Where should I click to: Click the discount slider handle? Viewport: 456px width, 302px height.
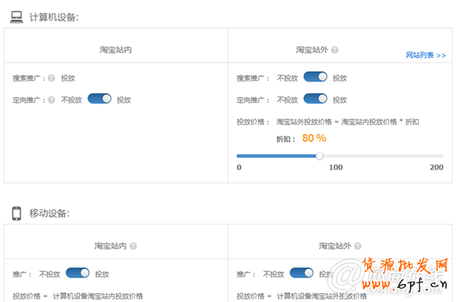pos(319,156)
